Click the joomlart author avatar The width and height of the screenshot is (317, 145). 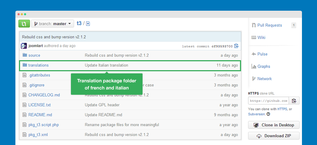coord(24,46)
